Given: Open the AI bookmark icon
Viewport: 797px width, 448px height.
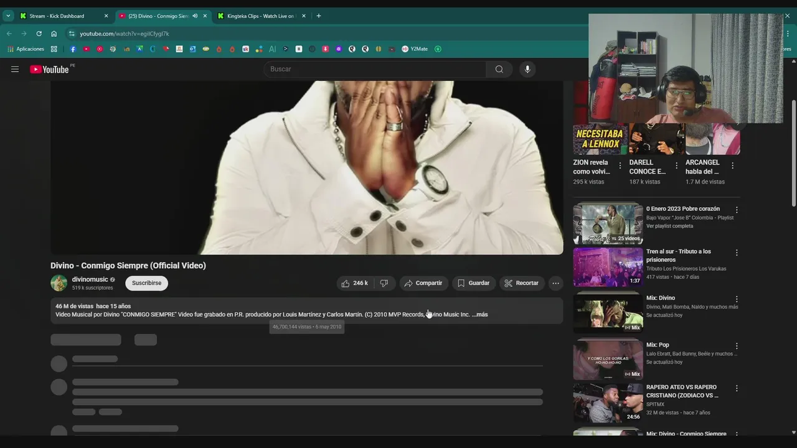Looking at the screenshot, I should pyautogui.click(x=272, y=49).
